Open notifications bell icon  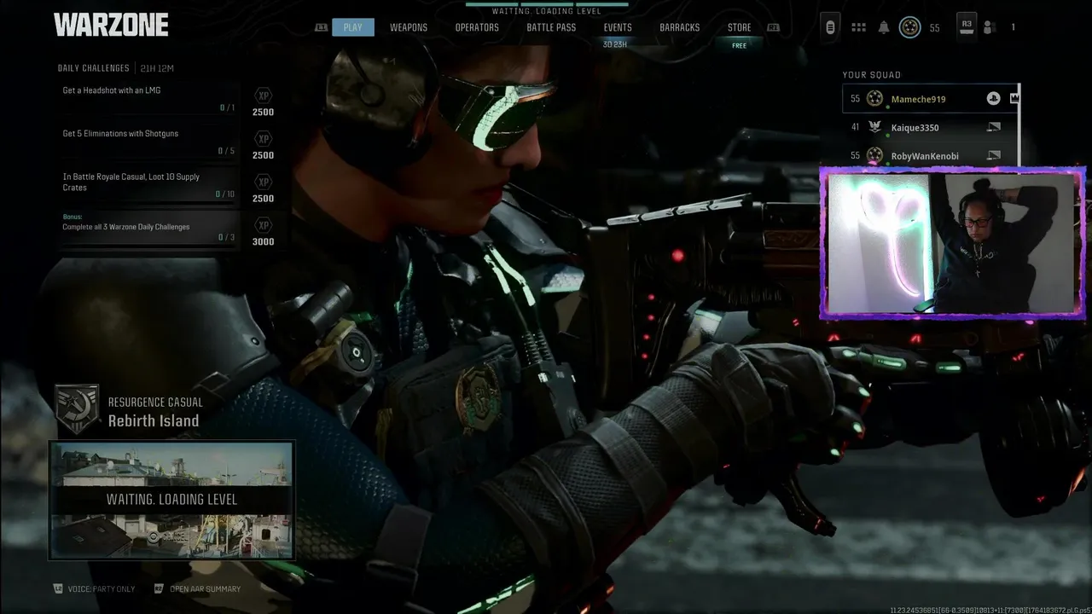(884, 27)
